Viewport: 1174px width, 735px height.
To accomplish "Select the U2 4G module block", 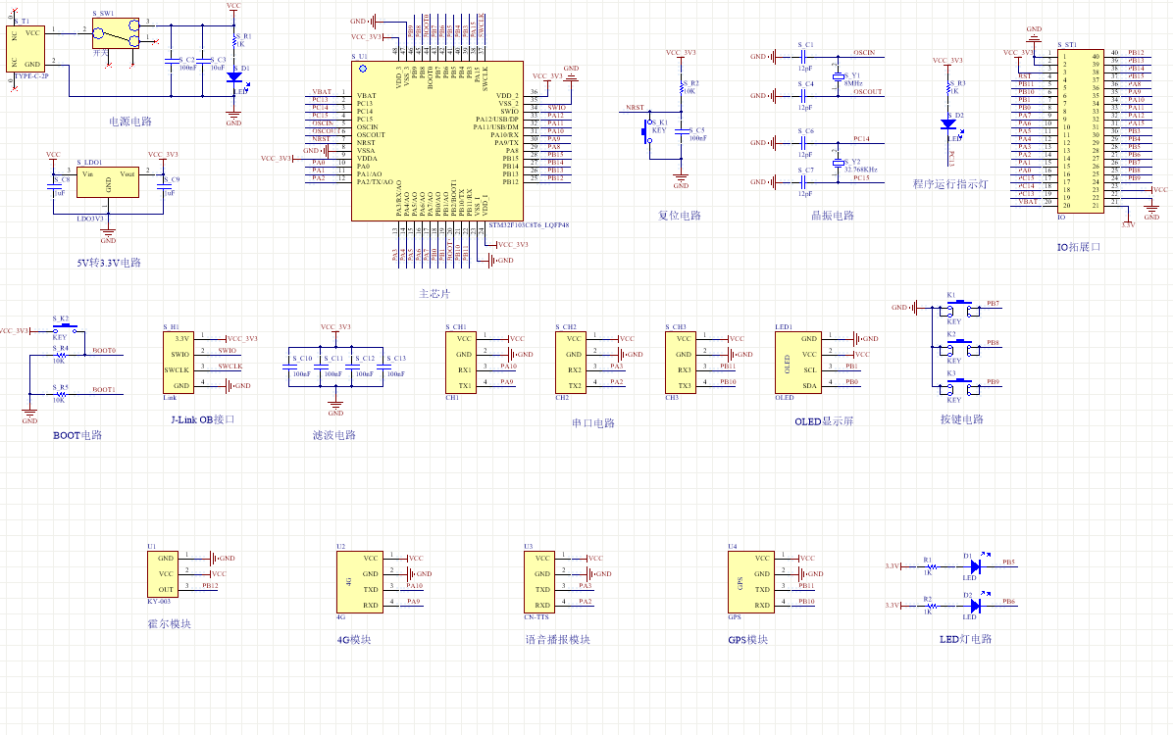I will [x=359, y=581].
